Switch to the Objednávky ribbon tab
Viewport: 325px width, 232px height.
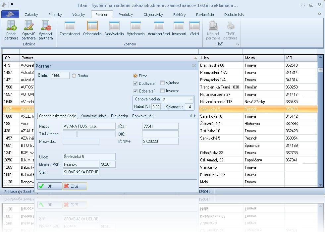153,15
